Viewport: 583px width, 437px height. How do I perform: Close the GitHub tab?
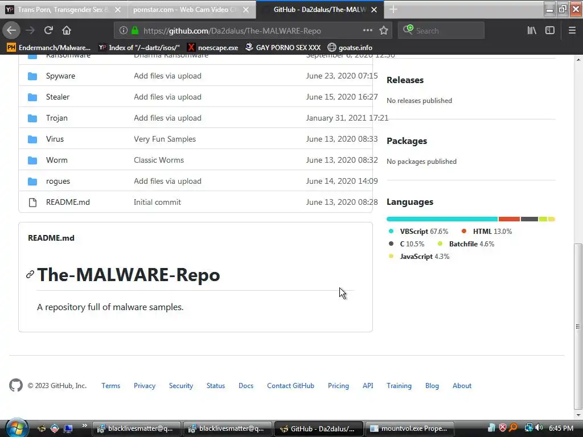pyautogui.click(x=375, y=10)
